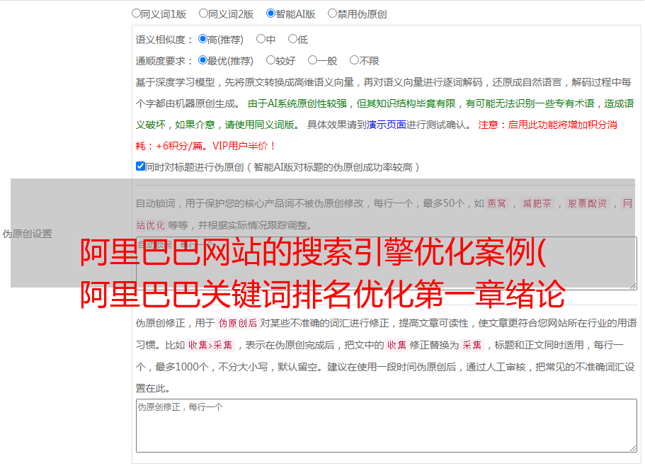
Task: Set 通顺度要求 to 较好
Action: click(x=270, y=60)
